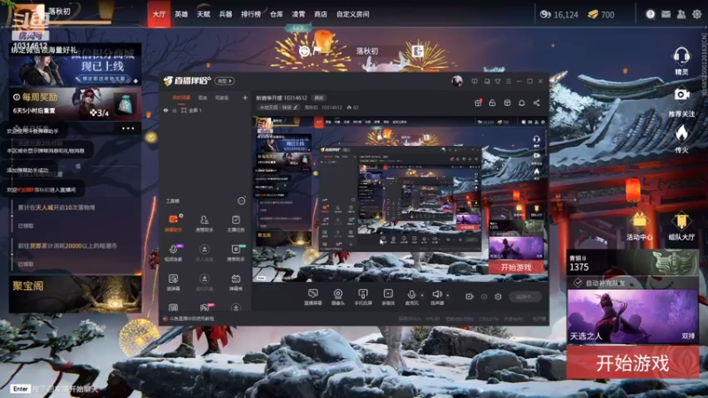The image size is (708, 398).
Task: Open the 传火 flame icon
Action: click(x=681, y=139)
